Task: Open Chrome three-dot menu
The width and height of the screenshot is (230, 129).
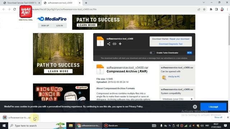Action: point(227,9)
